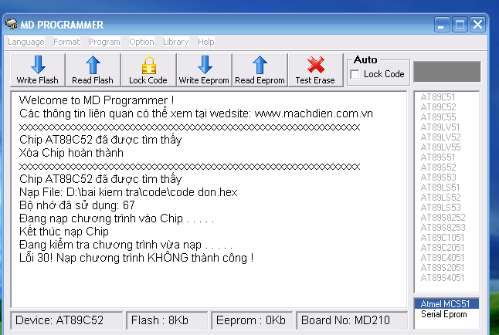Image resolution: width=499 pixels, height=335 pixels.
Task: Select AT89C4051 in the chip list
Action: 443,257
